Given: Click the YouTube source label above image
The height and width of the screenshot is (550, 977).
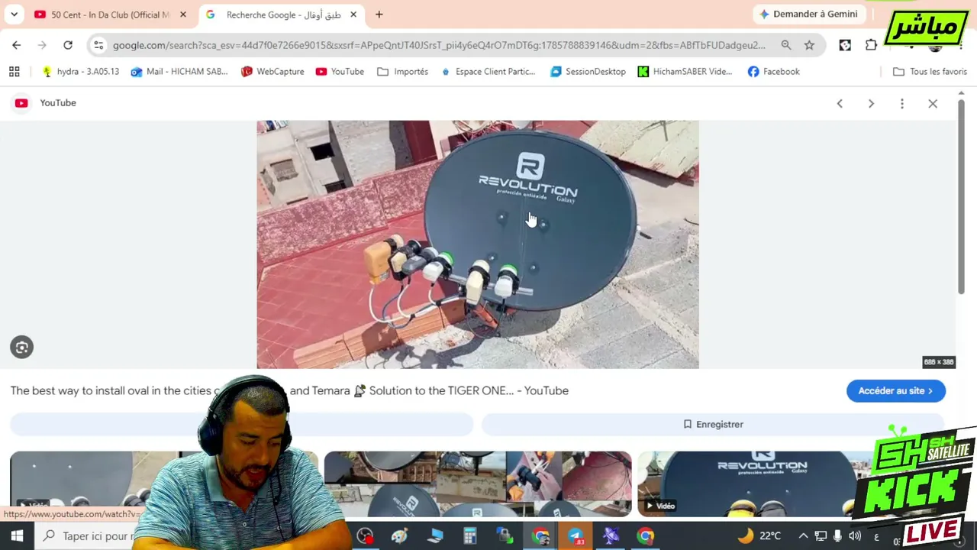Looking at the screenshot, I should pyautogui.click(x=57, y=103).
